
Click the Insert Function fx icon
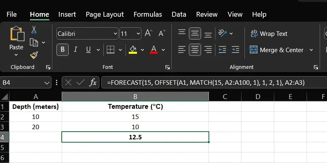93,82
